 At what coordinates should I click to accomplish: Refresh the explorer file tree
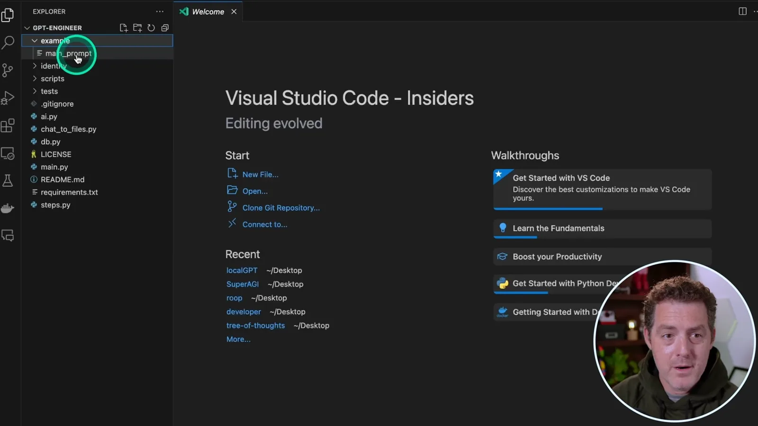click(x=151, y=28)
